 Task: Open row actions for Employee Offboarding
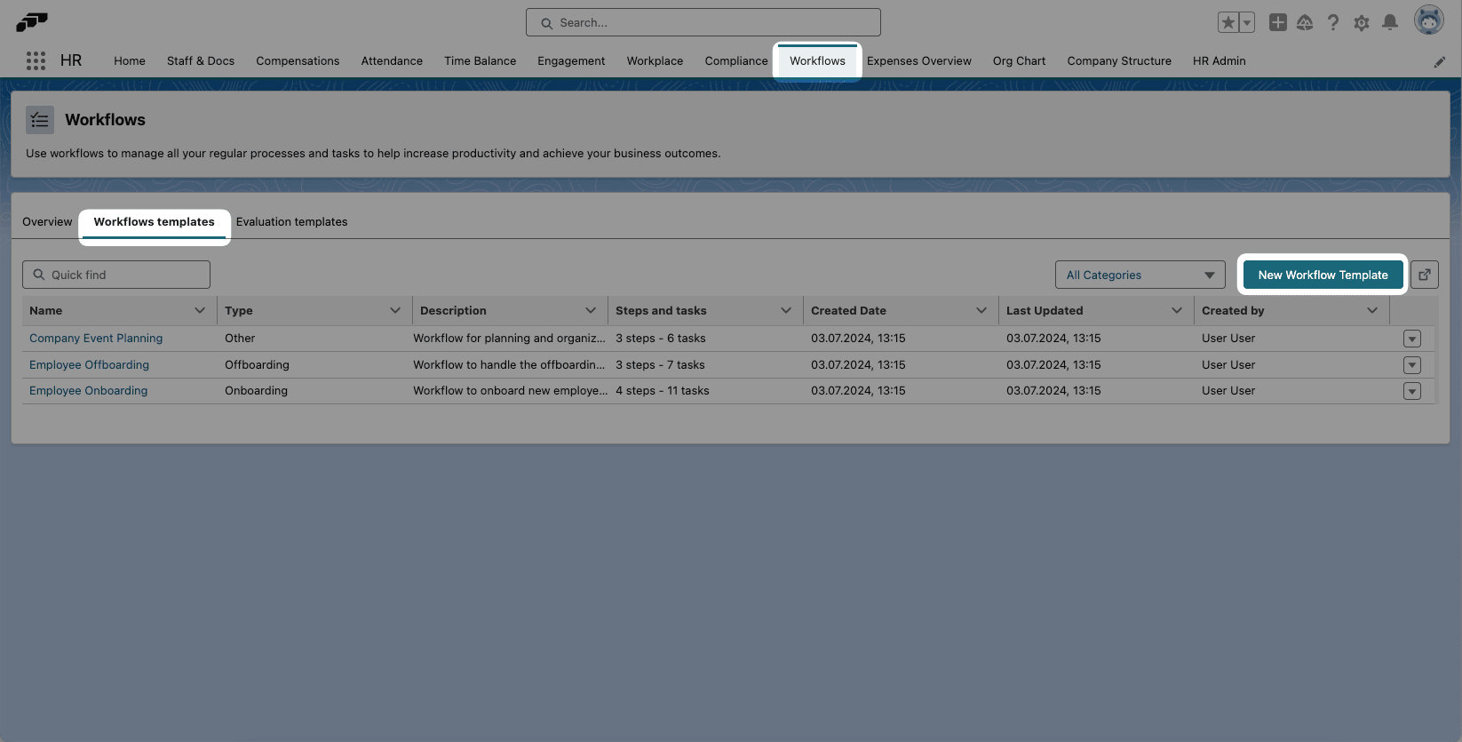point(1412,365)
